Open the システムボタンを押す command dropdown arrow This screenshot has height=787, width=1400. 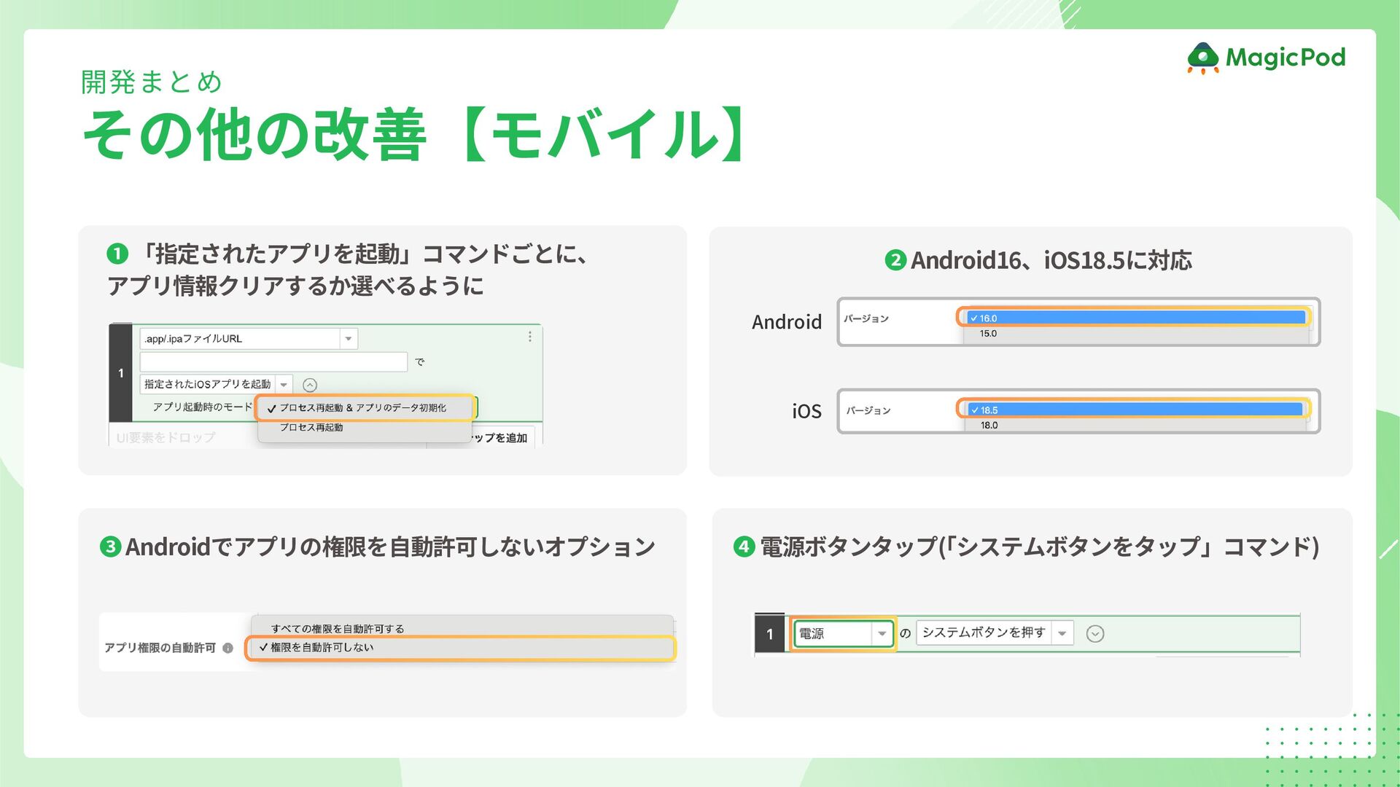click(x=1062, y=633)
